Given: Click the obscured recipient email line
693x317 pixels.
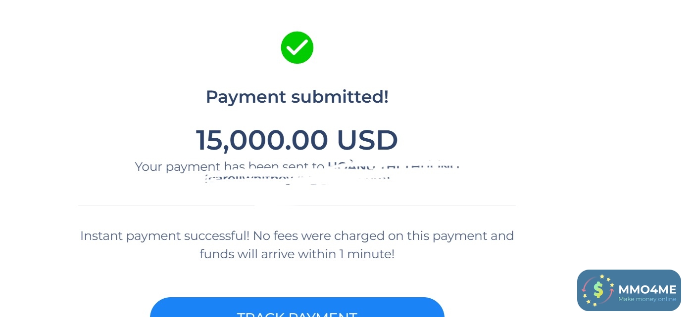Looking at the screenshot, I should [x=297, y=179].
